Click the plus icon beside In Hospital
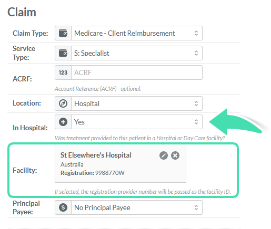The height and width of the screenshot is (229, 271). 63,122
